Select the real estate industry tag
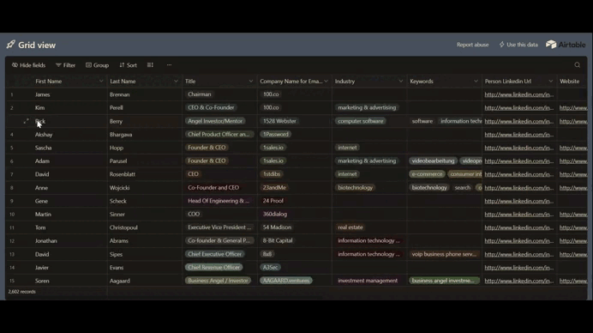This screenshot has height=333, width=593. coord(350,227)
